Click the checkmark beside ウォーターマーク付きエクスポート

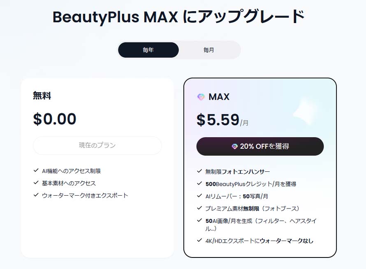click(36, 195)
